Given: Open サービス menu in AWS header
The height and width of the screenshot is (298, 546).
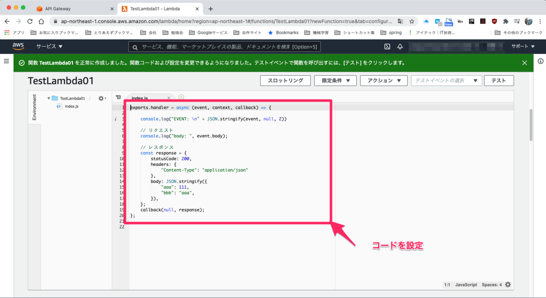Looking at the screenshot, I should tap(50, 46).
